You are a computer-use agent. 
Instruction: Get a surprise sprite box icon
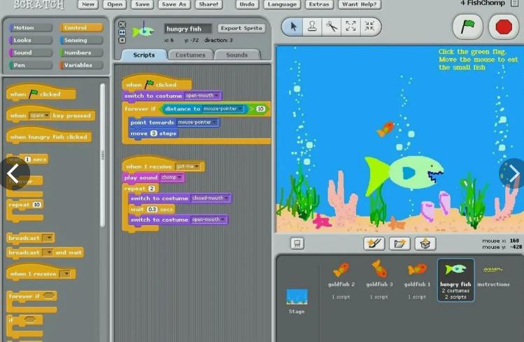425,243
